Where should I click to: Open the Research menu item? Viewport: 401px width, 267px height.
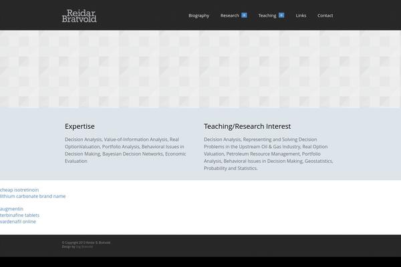(x=230, y=15)
